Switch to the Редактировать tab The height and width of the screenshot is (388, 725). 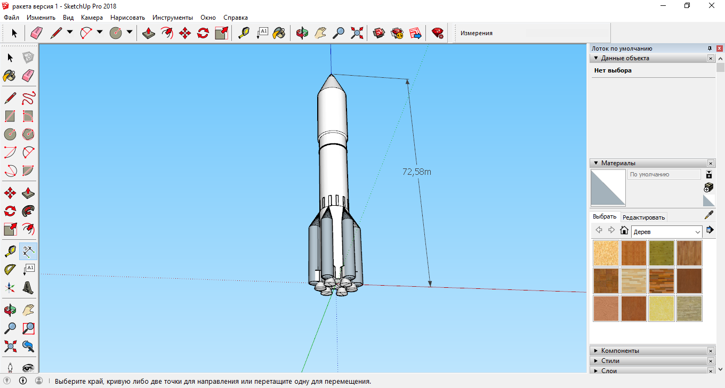click(x=643, y=217)
